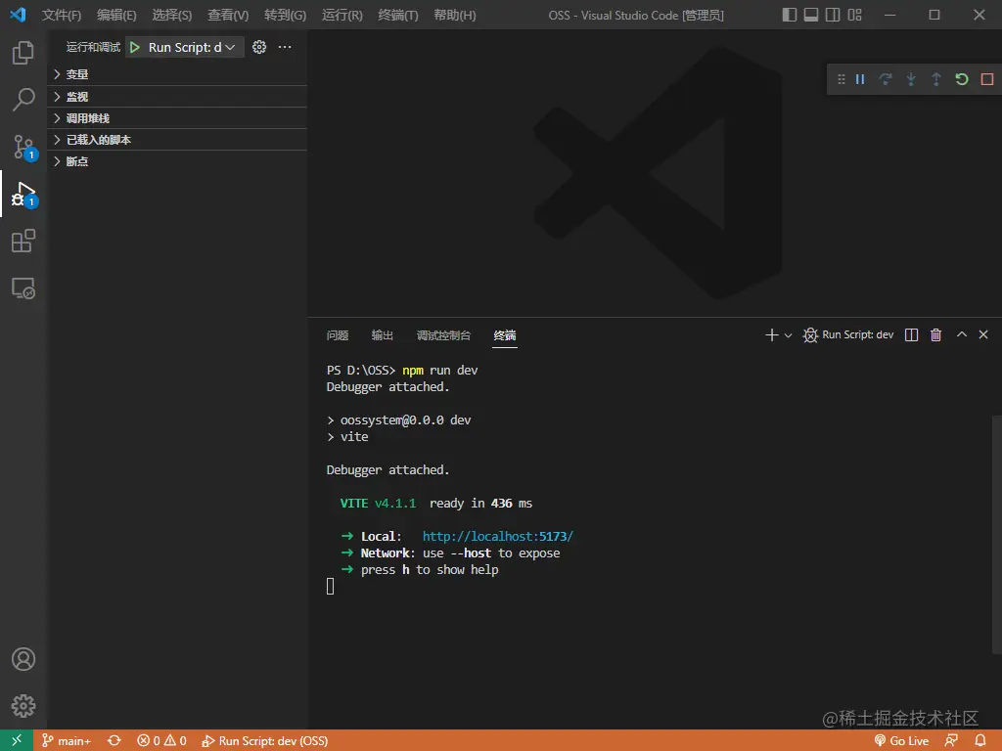Switch to the 输出 panel tab
This screenshot has height=751, width=1002.
pyautogui.click(x=383, y=335)
